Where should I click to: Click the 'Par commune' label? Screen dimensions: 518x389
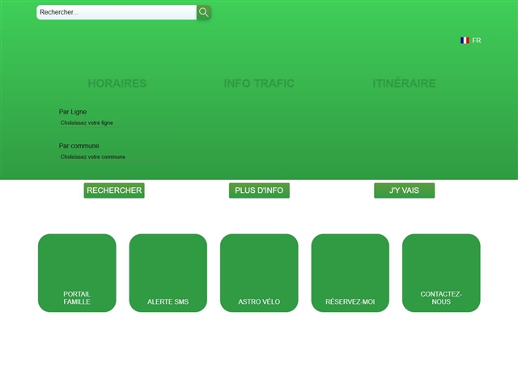(79, 146)
